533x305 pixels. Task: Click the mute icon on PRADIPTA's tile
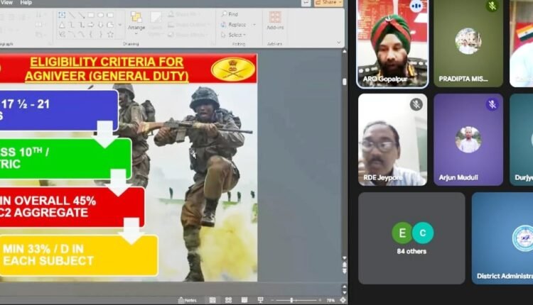[x=492, y=6]
